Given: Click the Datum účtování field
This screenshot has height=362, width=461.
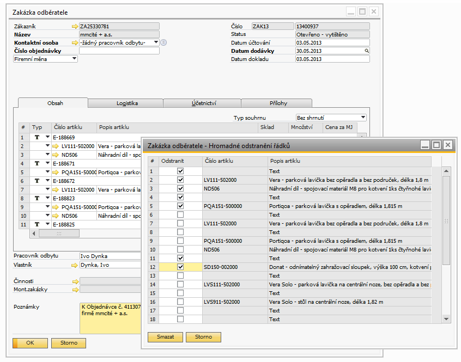Looking at the screenshot, I should pos(332,42).
